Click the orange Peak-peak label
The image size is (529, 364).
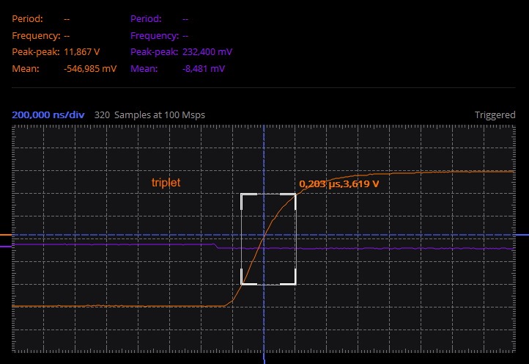pos(35,51)
